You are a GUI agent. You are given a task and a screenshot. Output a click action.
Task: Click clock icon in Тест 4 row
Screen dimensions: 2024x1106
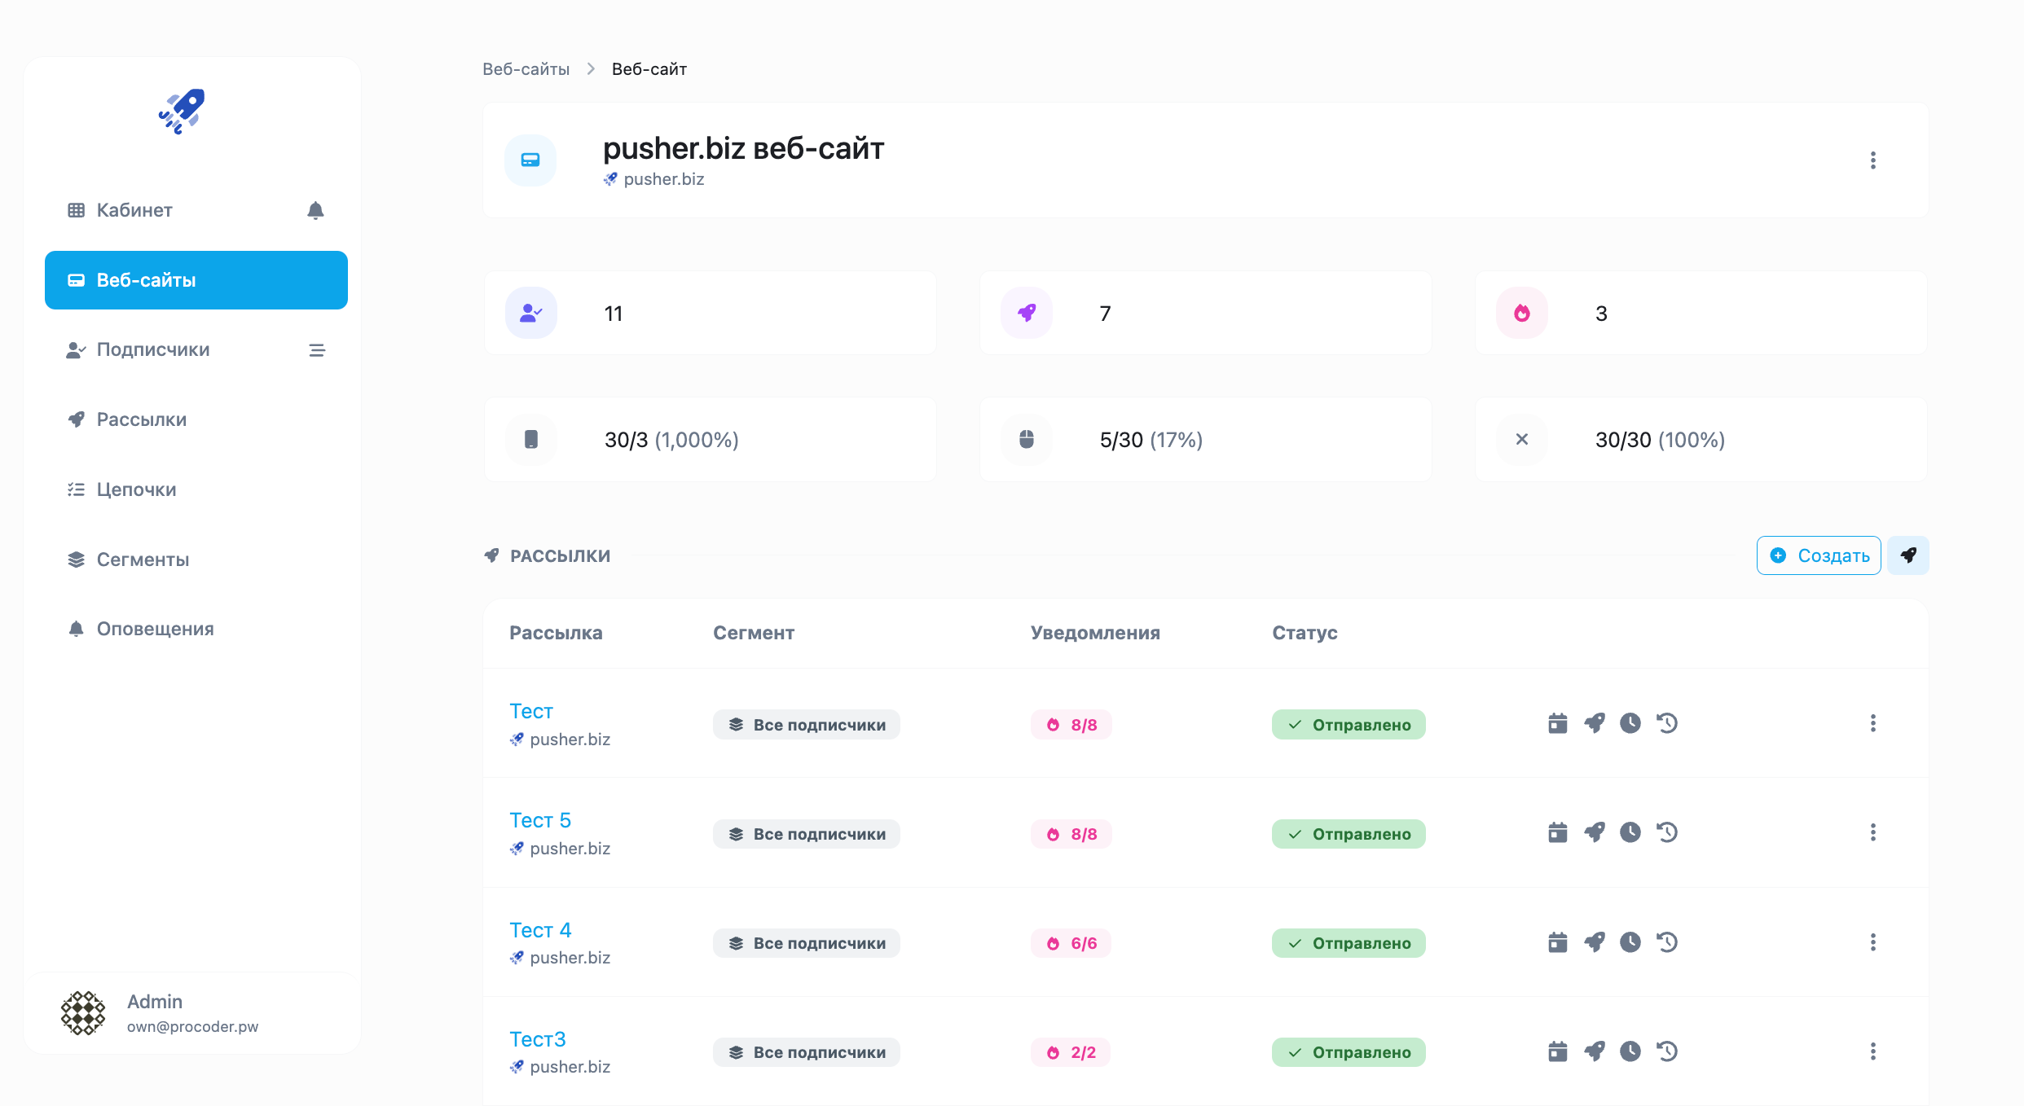coord(1630,942)
